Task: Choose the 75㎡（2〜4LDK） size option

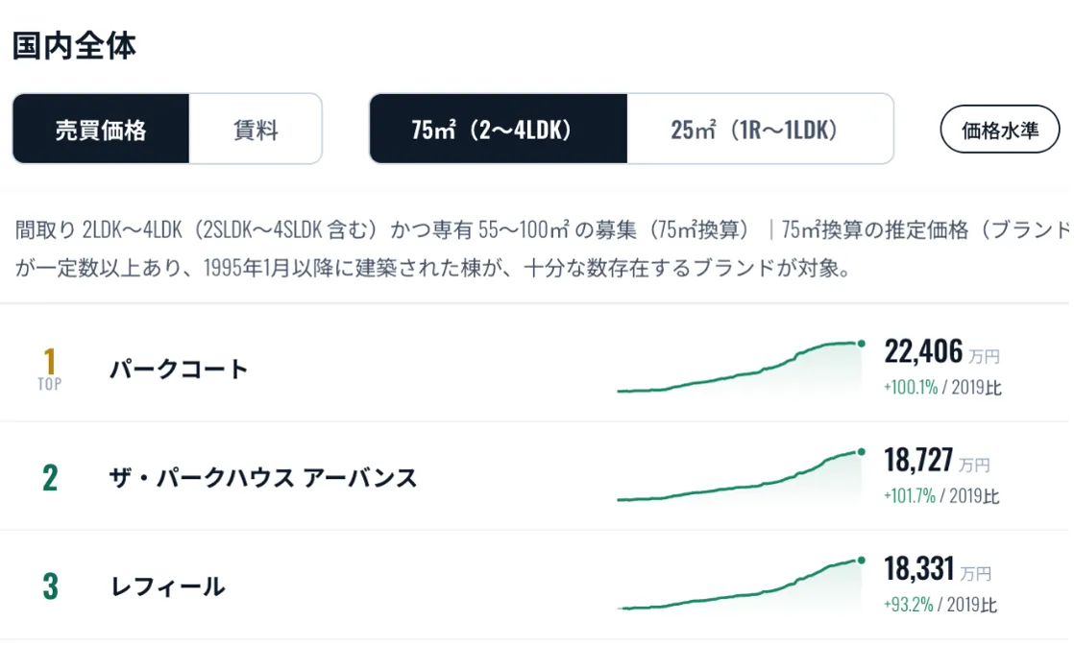Action: click(498, 129)
